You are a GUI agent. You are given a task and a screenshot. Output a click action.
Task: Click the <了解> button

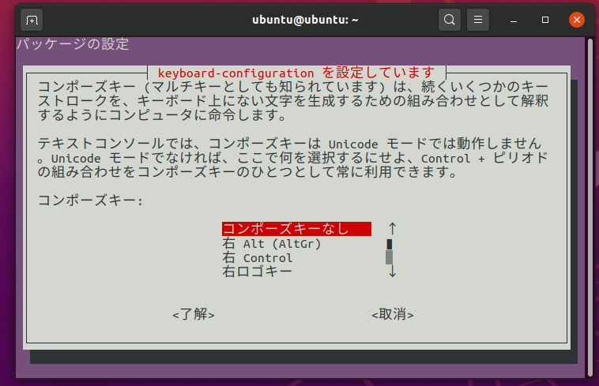click(x=194, y=315)
